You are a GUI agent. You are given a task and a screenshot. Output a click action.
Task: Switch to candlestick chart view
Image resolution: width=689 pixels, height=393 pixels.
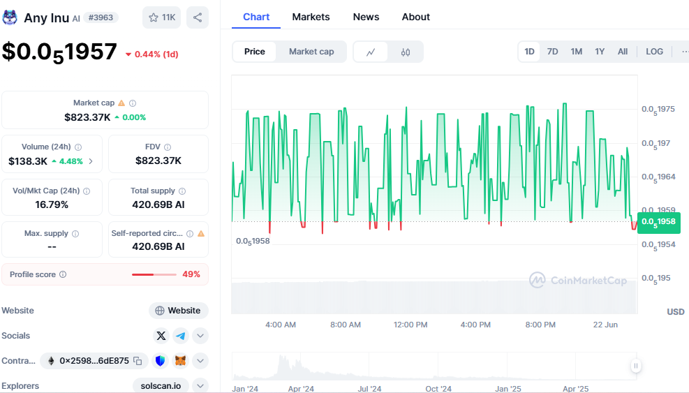tap(406, 52)
